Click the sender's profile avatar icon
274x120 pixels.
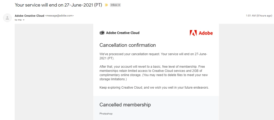pos(7,18)
